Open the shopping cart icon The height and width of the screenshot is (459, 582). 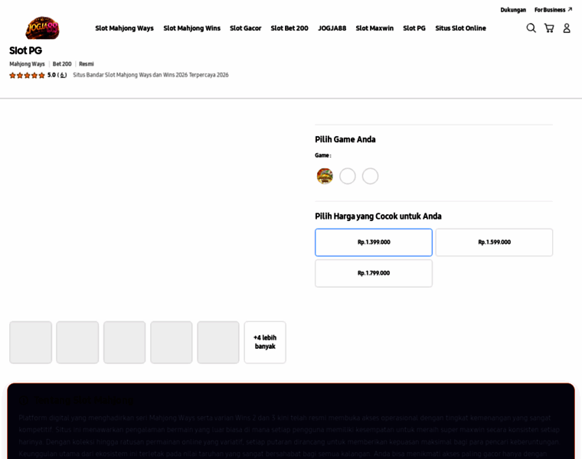pyautogui.click(x=549, y=28)
